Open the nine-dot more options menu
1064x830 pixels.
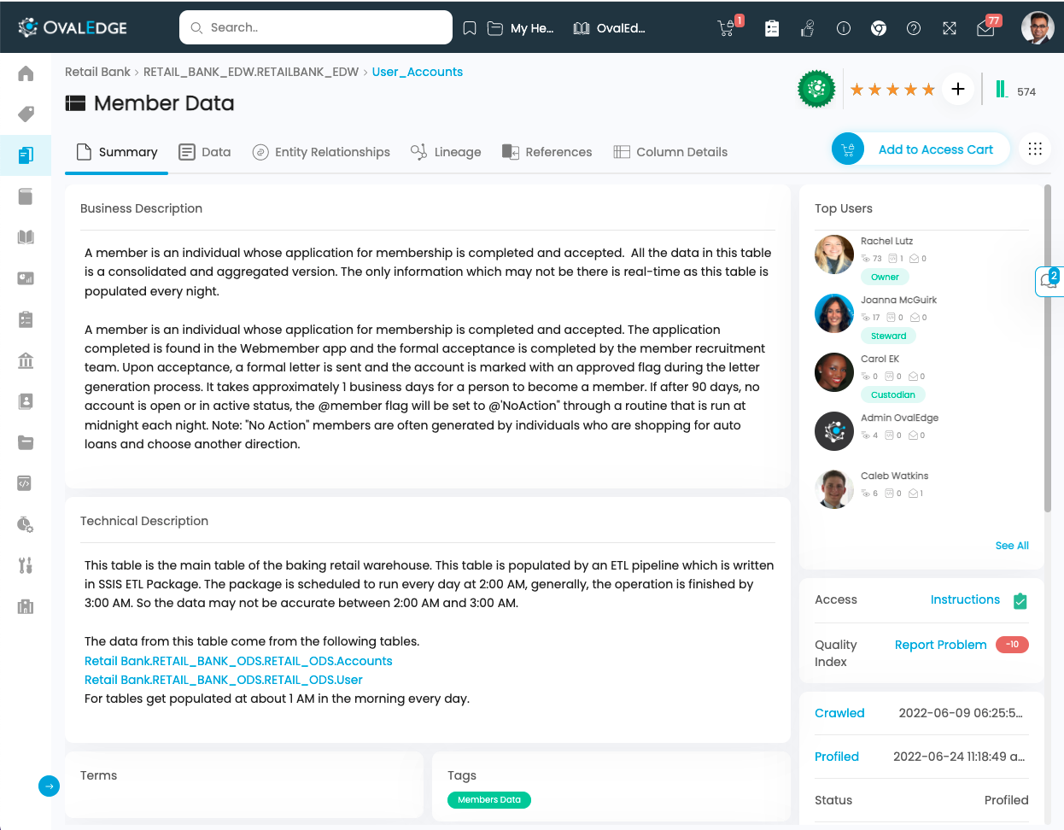point(1035,149)
